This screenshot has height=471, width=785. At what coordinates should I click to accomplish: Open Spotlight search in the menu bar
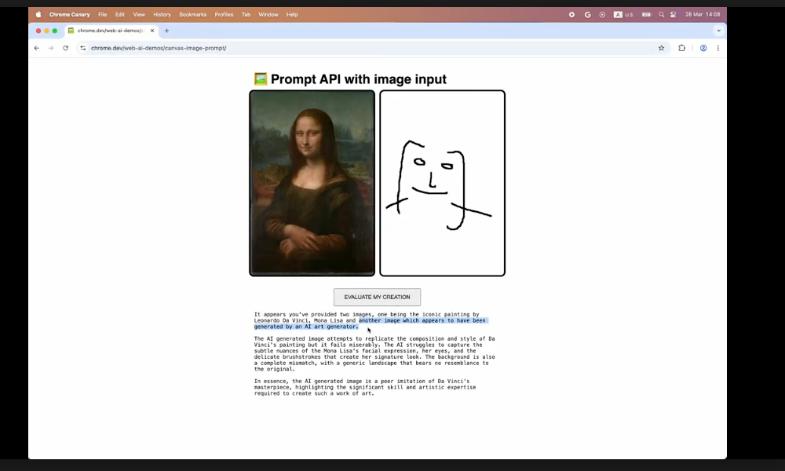point(661,14)
